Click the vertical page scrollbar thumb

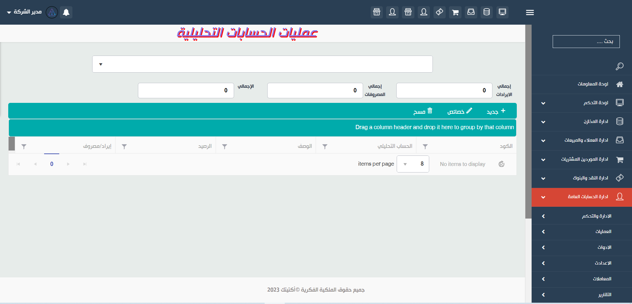tap(528, 122)
